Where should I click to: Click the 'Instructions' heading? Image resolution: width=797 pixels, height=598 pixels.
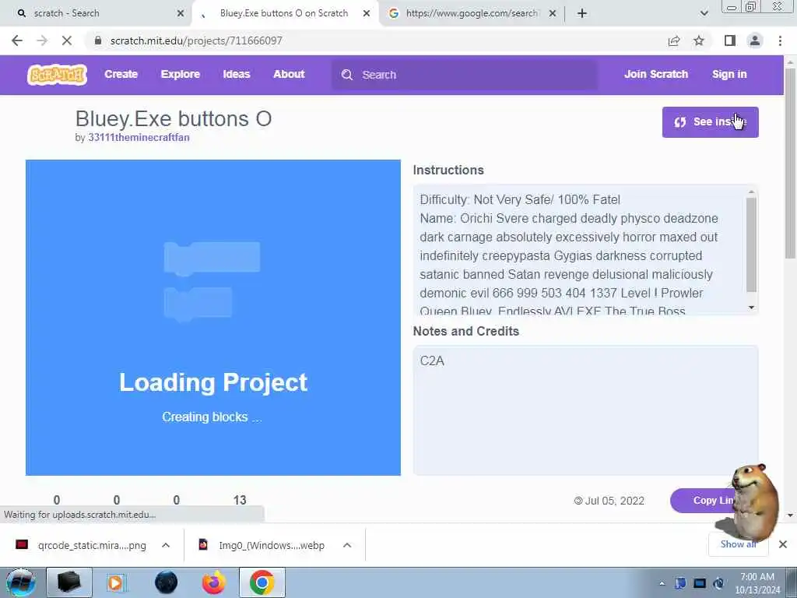(x=448, y=170)
